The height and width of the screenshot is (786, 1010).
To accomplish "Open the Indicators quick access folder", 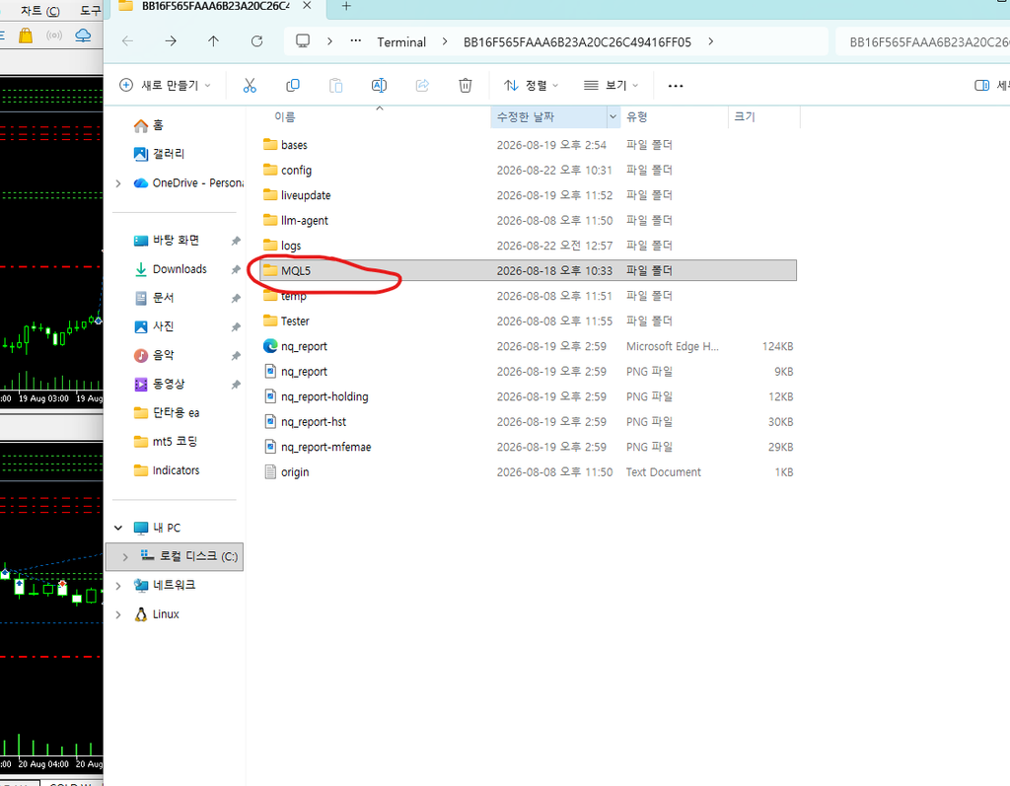I will (167, 470).
